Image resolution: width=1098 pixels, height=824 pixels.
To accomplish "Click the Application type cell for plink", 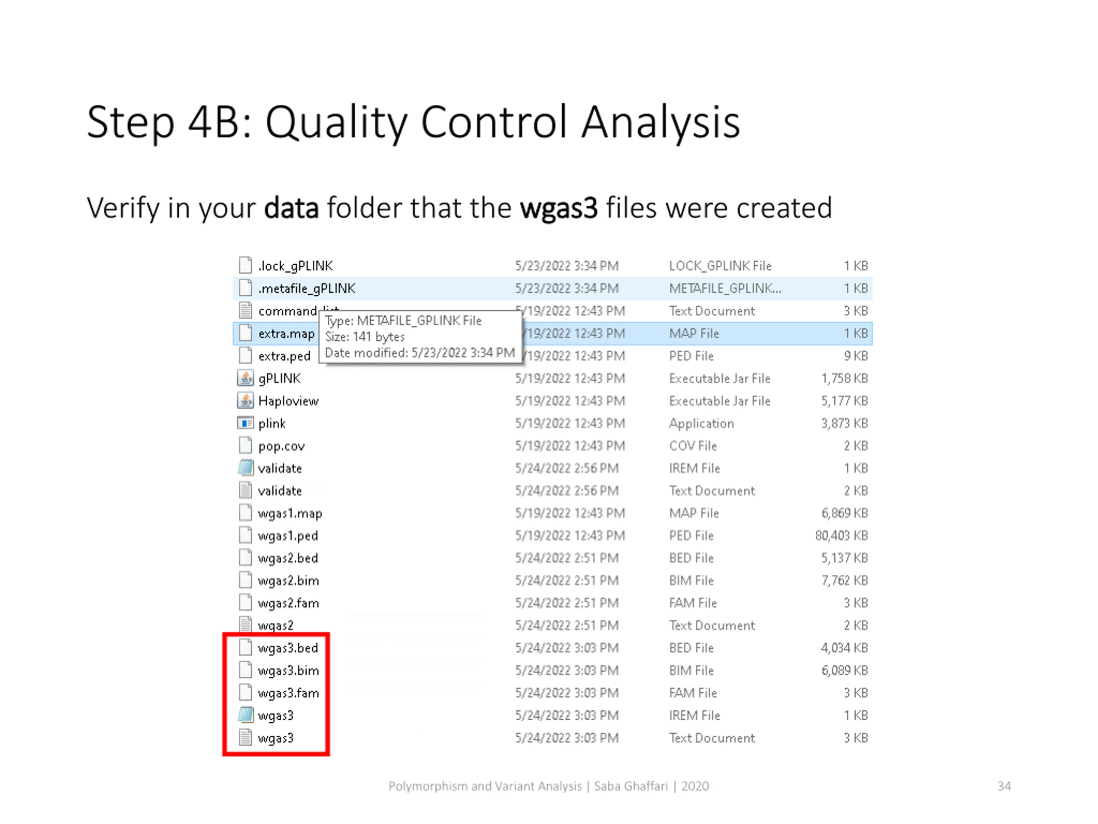I will (701, 424).
